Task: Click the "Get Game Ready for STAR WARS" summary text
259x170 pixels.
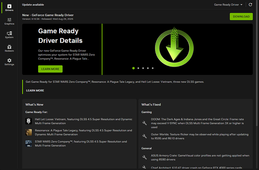Action: click(x=115, y=82)
